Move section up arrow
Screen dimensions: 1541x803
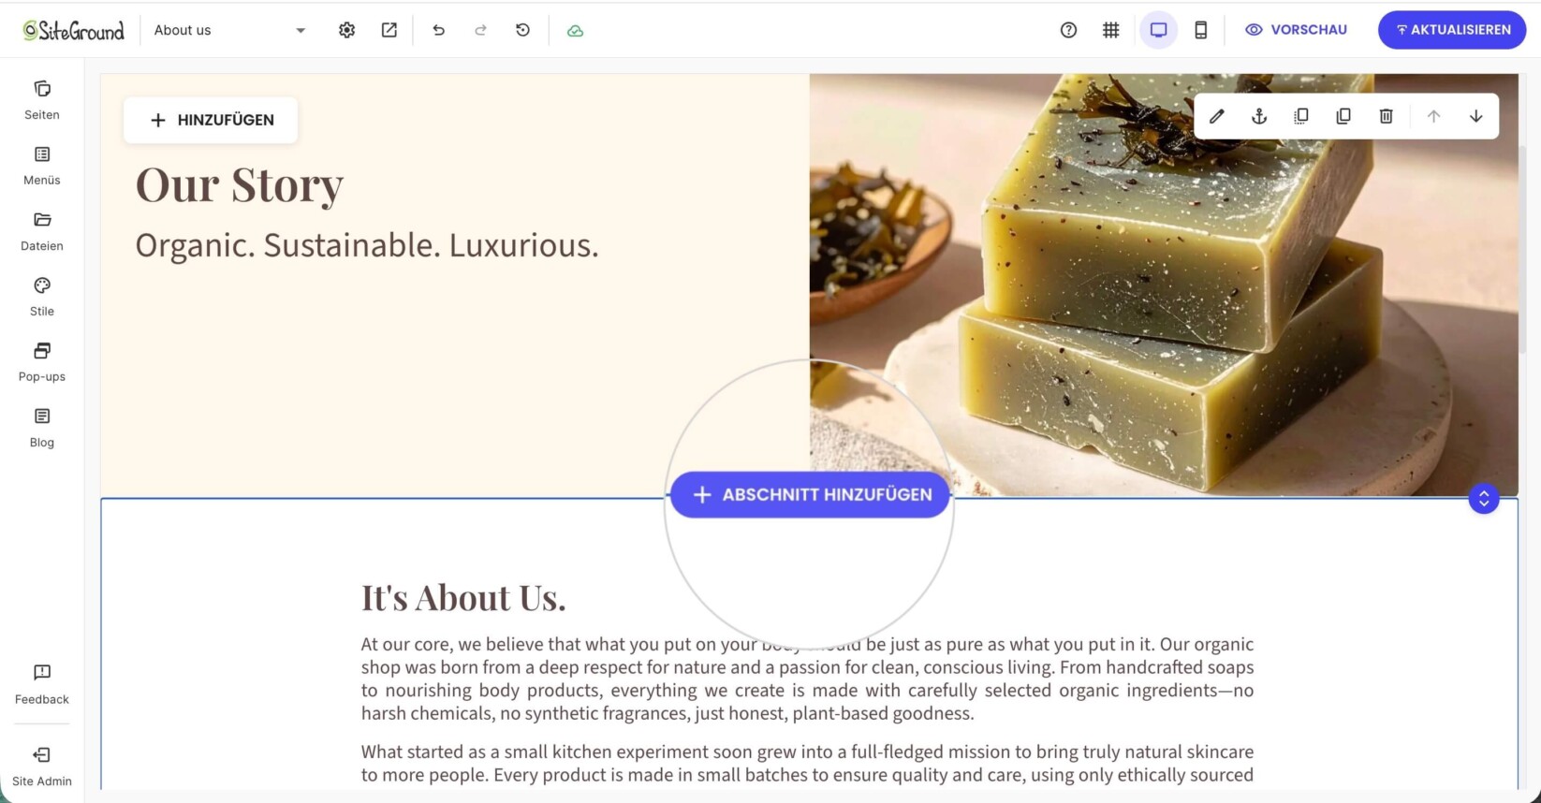point(1433,116)
